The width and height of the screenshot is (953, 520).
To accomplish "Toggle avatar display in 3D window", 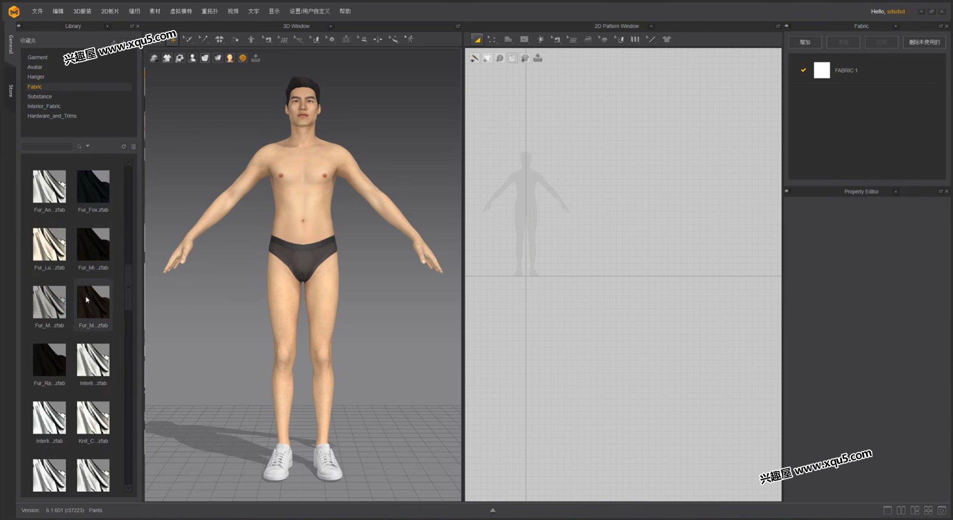I will [x=230, y=58].
